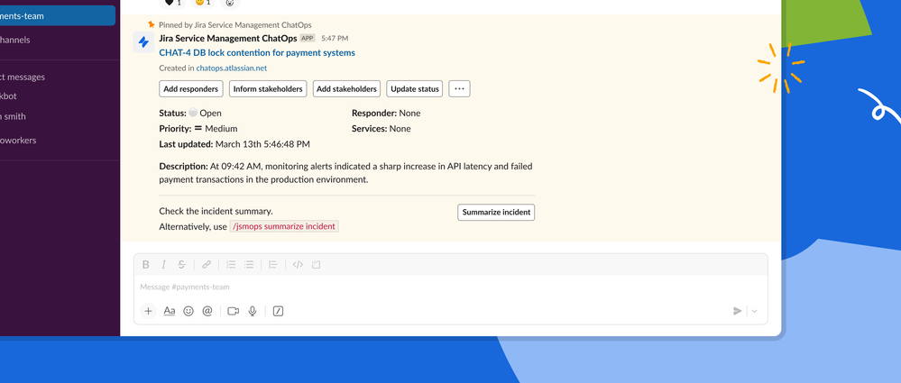Image resolution: width=901 pixels, height=383 pixels.
Task: Click the Jira Service Management app avatar
Action: [143, 42]
